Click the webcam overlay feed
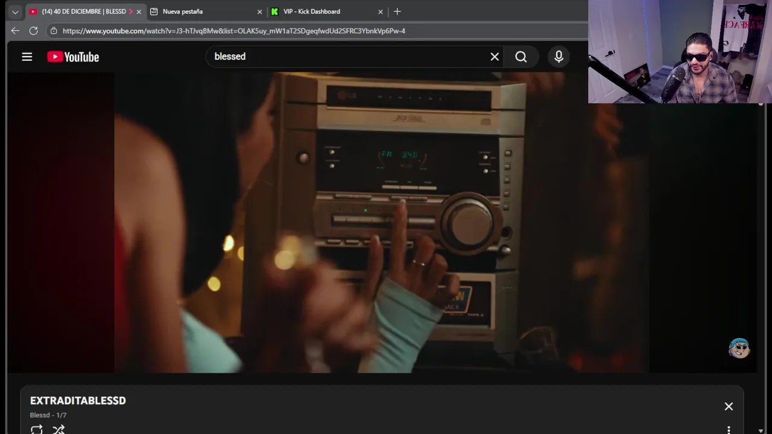772x434 pixels. (680, 52)
